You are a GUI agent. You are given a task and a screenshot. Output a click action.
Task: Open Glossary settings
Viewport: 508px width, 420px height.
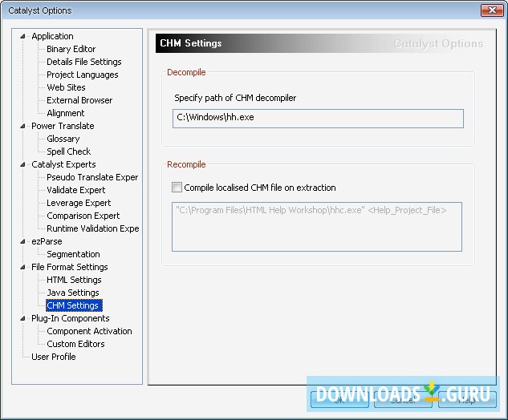[63, 139]
